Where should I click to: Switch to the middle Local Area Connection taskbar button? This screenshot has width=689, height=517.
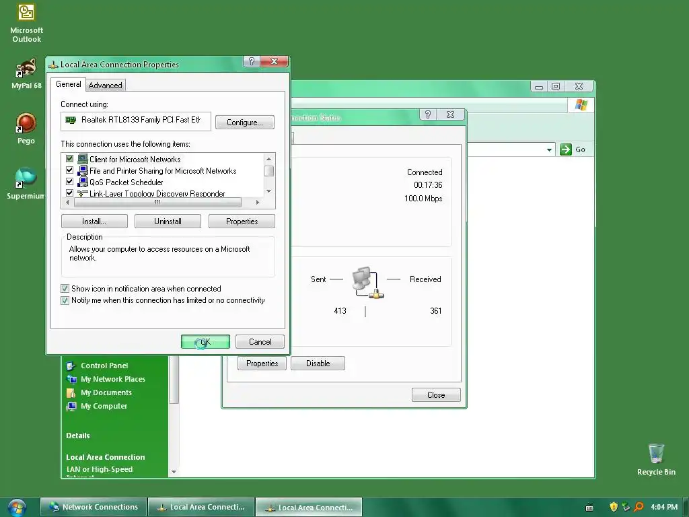click(x=201, y=507)
